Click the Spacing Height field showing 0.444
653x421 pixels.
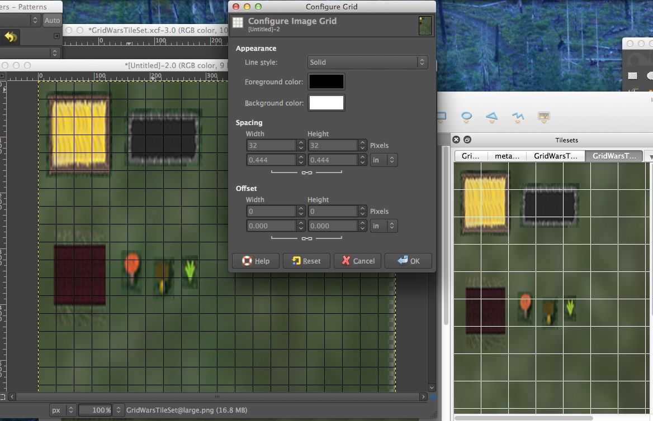(x=333, y=160)
